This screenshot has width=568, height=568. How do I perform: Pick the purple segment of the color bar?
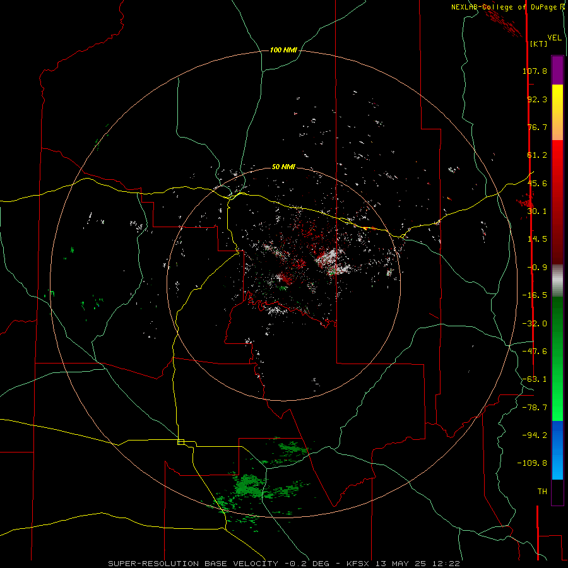[x=557, y=70]
